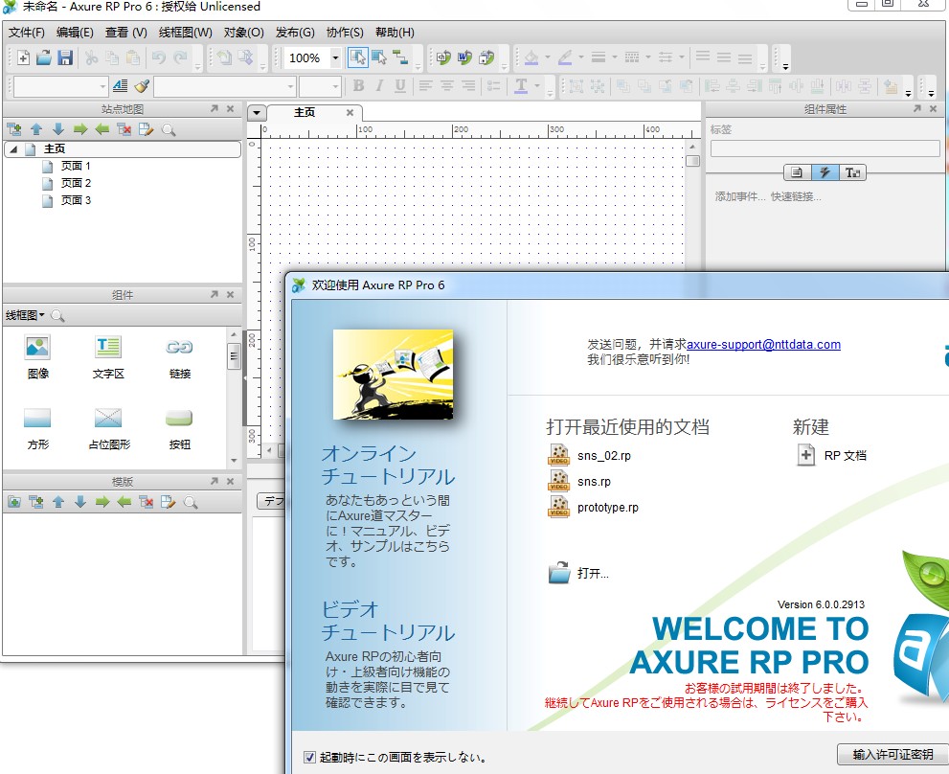Screen dimensions: 949x774
Task: Click the format painter brush icon
Action: click(x=142, y=86)
